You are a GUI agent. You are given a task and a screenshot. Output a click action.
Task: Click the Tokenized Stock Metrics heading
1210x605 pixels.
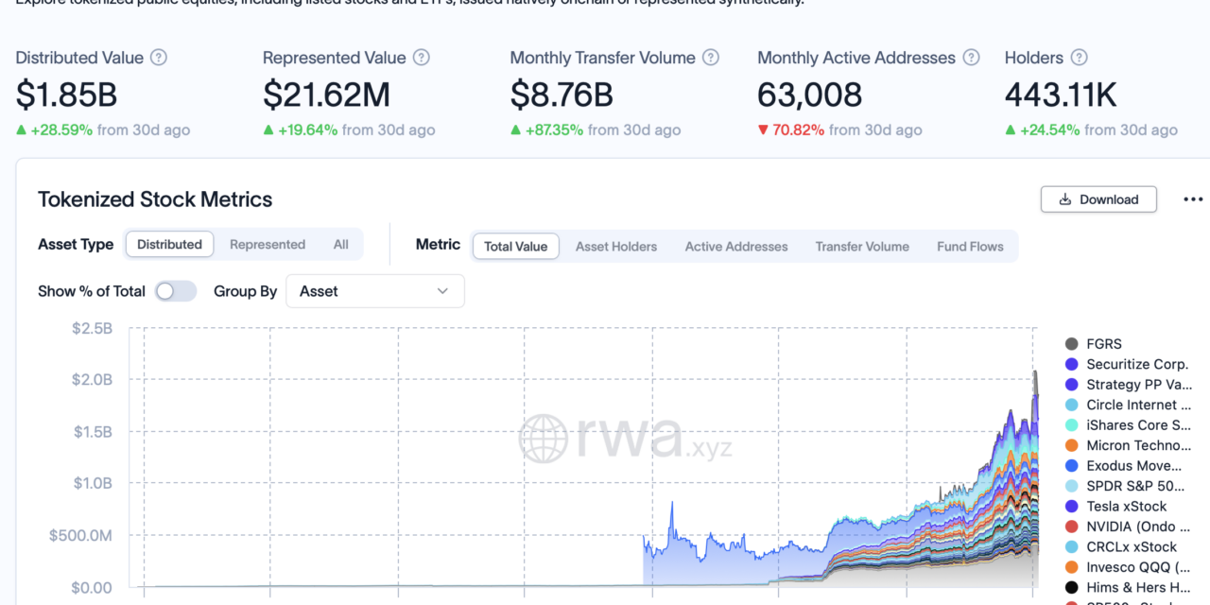[x=155, y=199]
